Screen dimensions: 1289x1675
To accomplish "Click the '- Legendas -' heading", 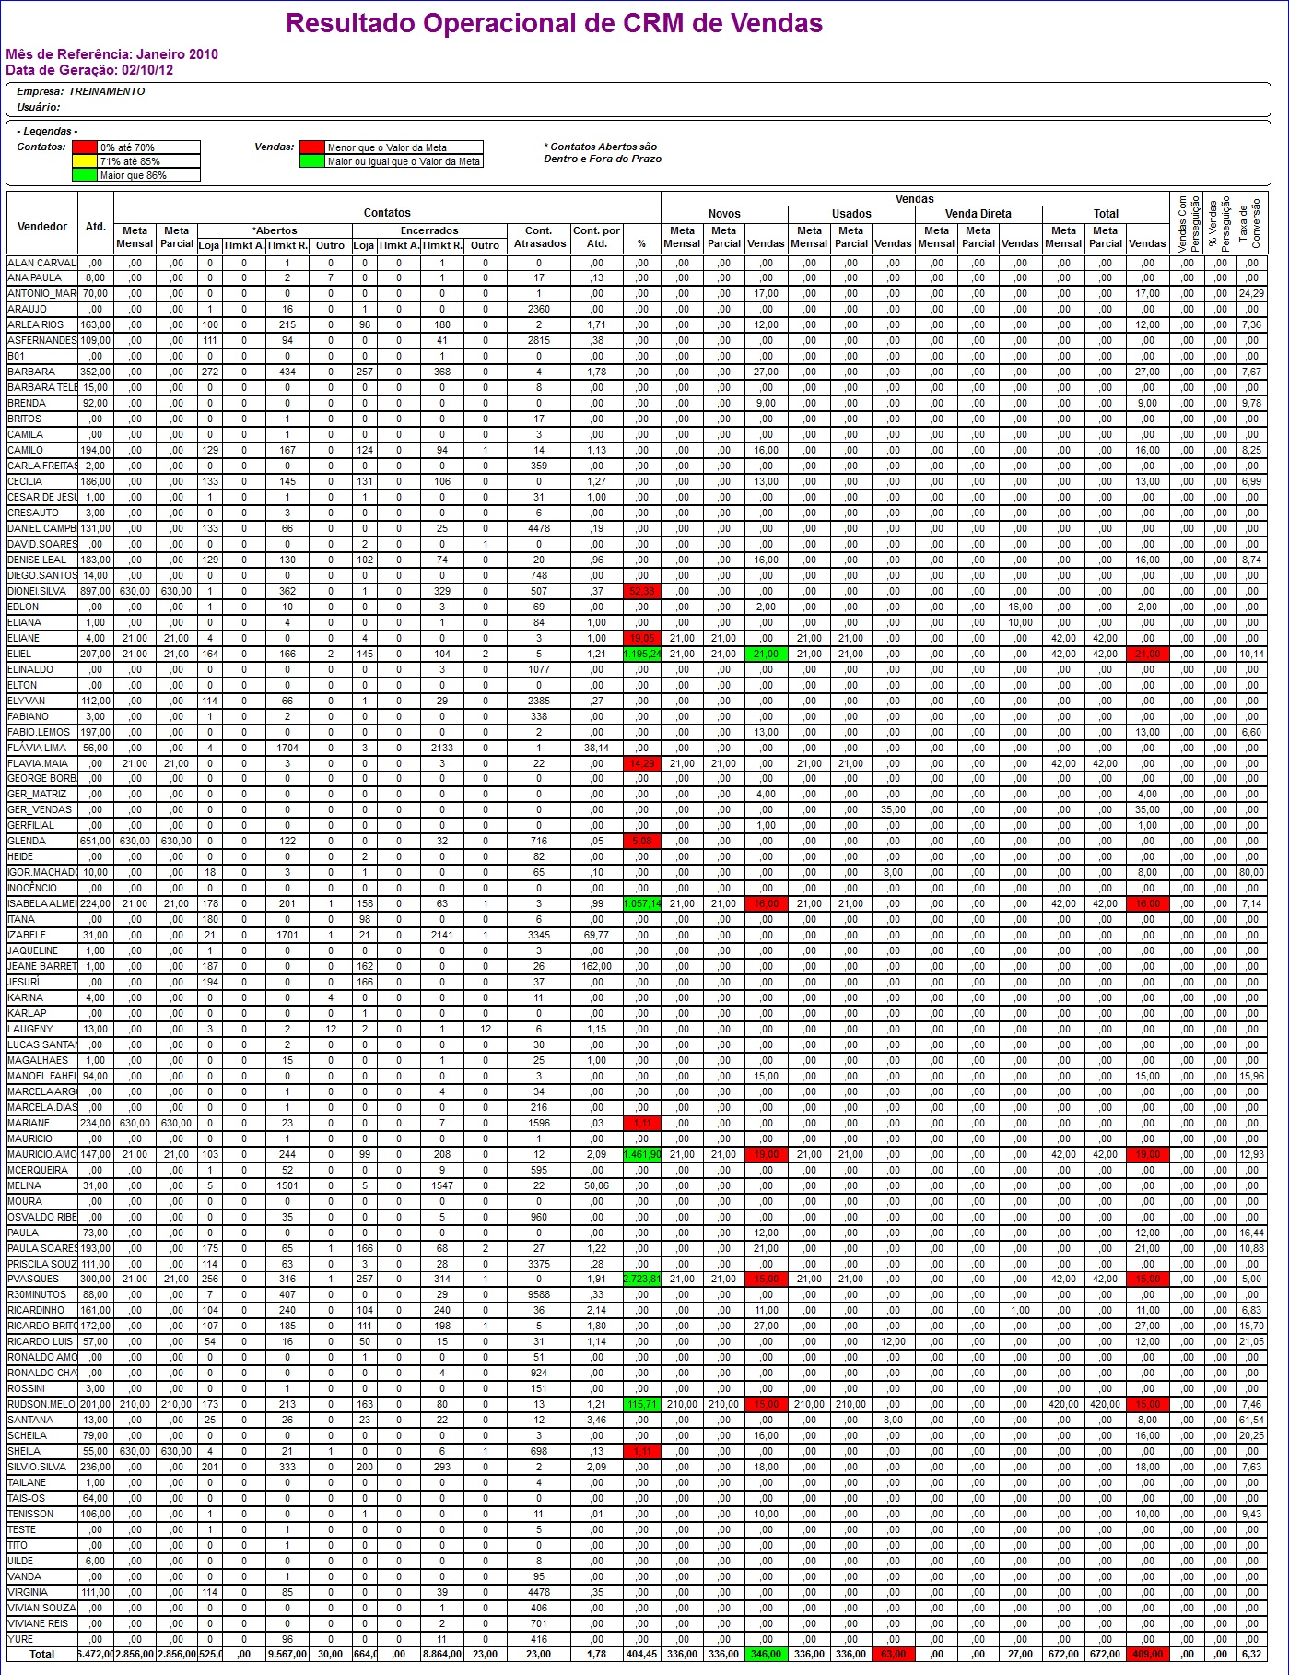I will 47,131.
